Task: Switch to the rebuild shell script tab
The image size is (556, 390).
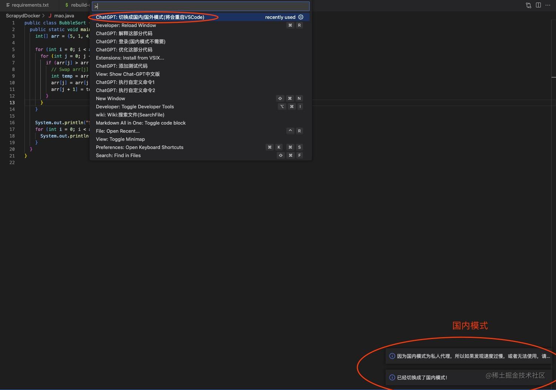Action: (x=76, y=5)
